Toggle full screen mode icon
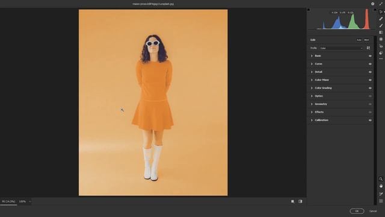385x217 pixels. [381, 4]
